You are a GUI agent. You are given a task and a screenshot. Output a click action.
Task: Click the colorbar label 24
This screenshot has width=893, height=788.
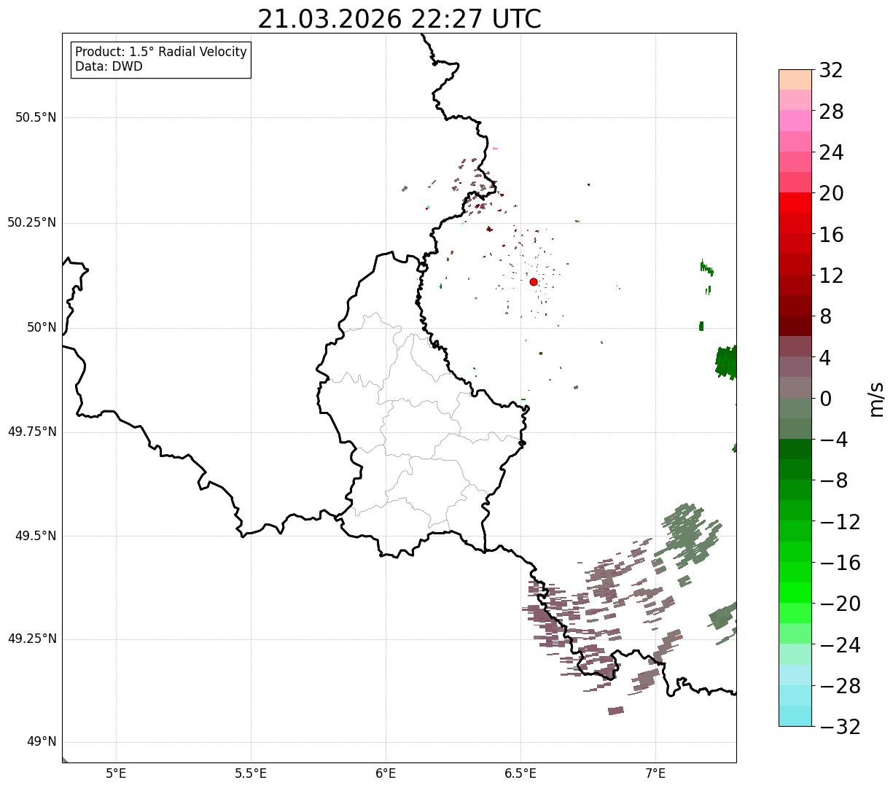pos(831,152)
